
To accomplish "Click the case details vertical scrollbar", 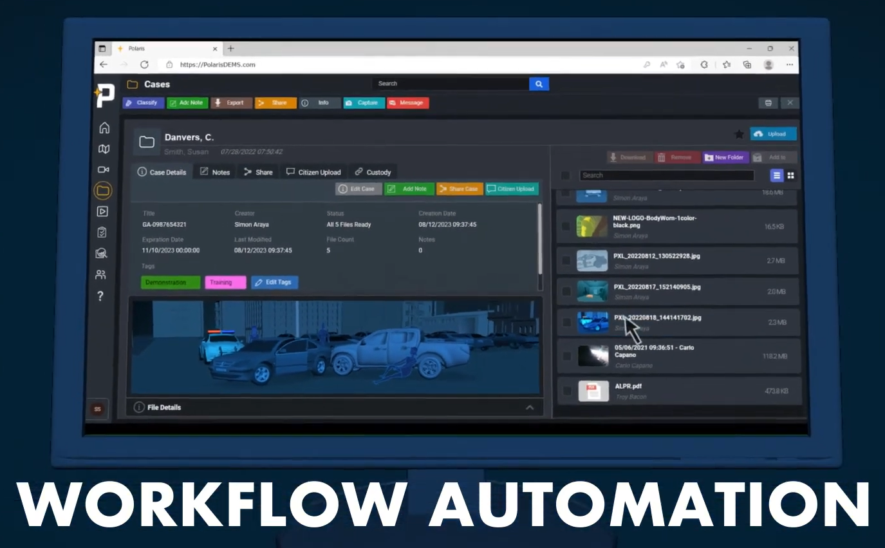I will (539, 239).
